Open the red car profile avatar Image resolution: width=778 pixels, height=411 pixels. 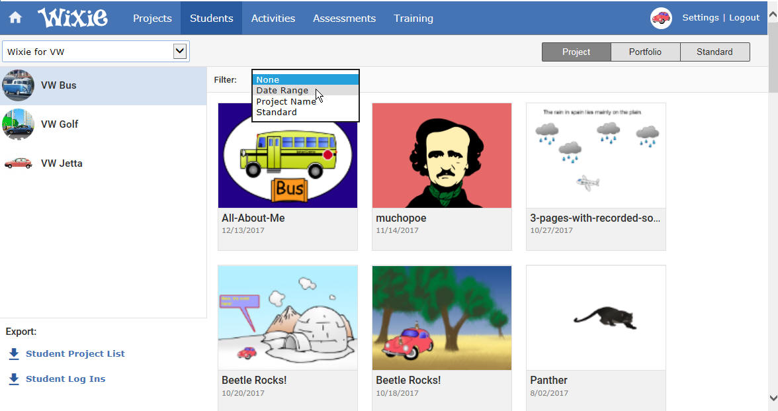pos(661,19)
